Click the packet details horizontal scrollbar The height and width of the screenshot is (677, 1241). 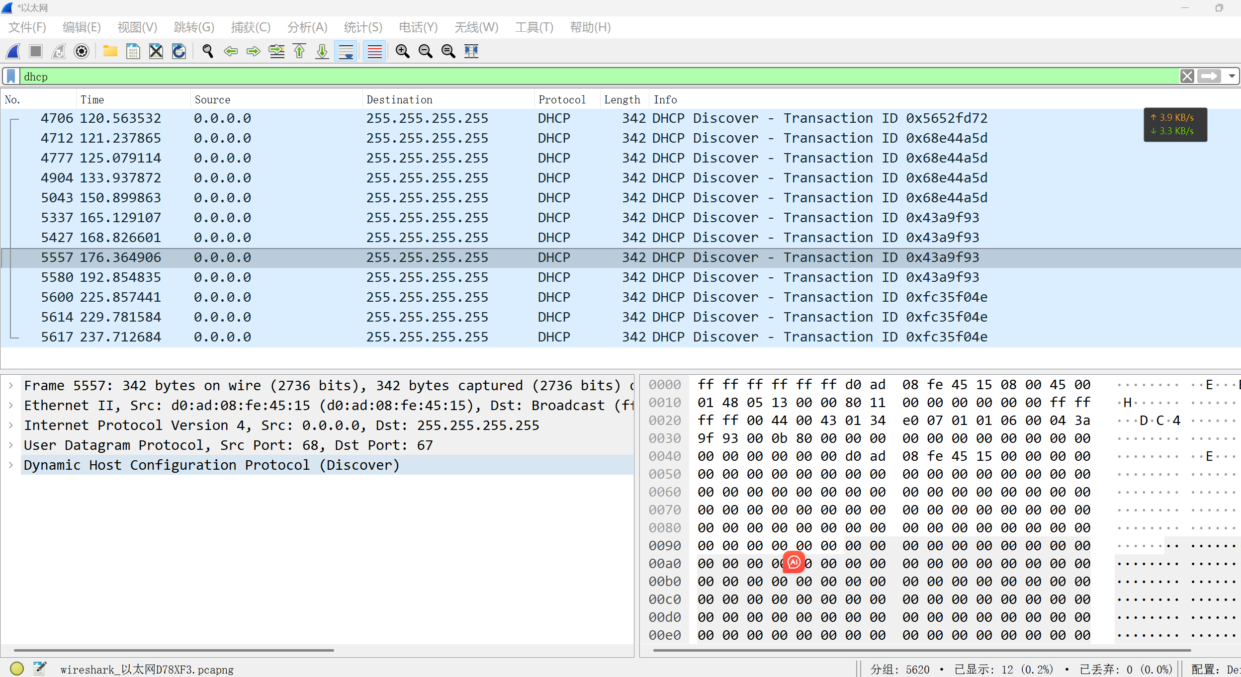pos(174,650)
